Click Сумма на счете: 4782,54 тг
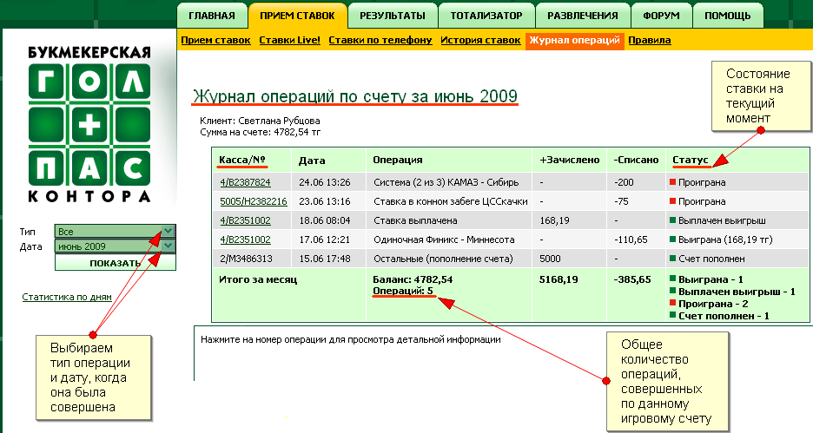The width and height of the screenshot is (813, 433). (x=261, y=132)
